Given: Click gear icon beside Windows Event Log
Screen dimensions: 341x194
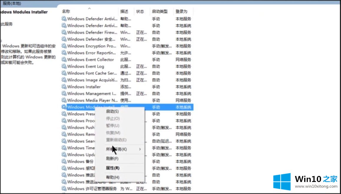Looking at the screenshot, I should (64, 66).
